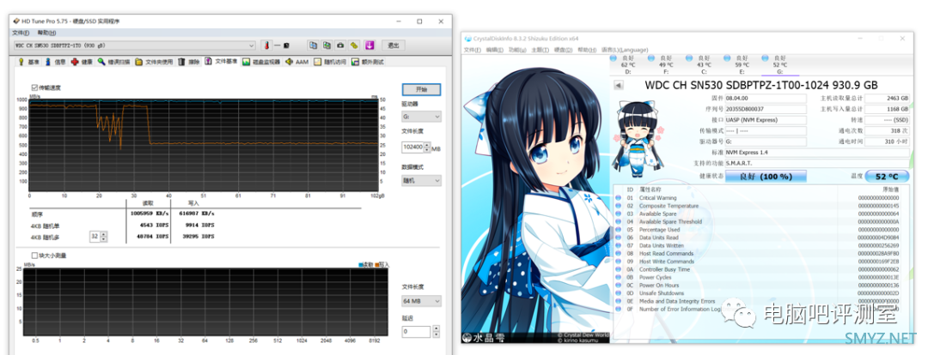Image resolution: width=928 pixels, height=355 pixels.
Task: Click the copy info icon in HD Tune toolbar
Action: 313,45
